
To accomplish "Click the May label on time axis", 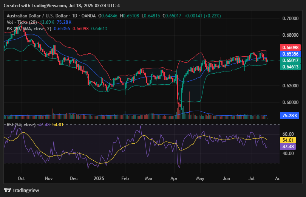I will click(200, 178).
